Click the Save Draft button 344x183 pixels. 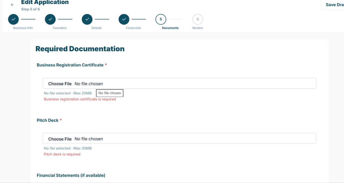tap(333, 5)
